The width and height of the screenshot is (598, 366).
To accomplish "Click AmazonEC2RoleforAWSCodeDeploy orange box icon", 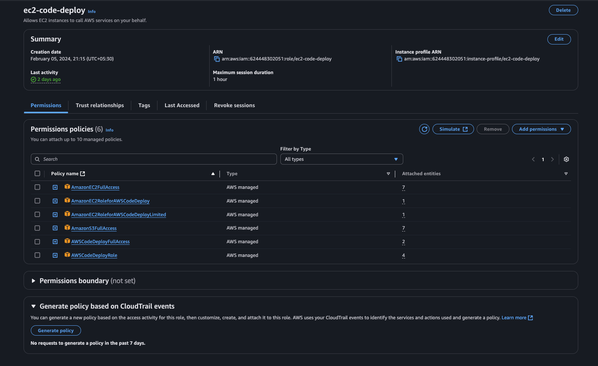I will [x=67, y=200].
